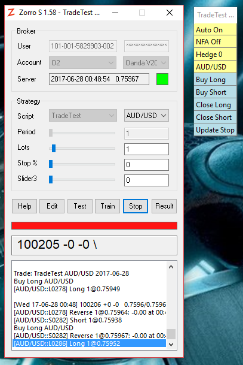
Task: Select log line Wed 17-06-28 00:48
Action: coord(90,304)
